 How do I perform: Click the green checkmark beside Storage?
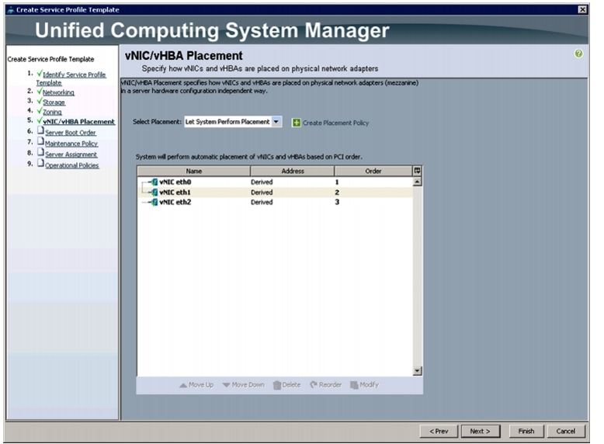coord(40,101)
